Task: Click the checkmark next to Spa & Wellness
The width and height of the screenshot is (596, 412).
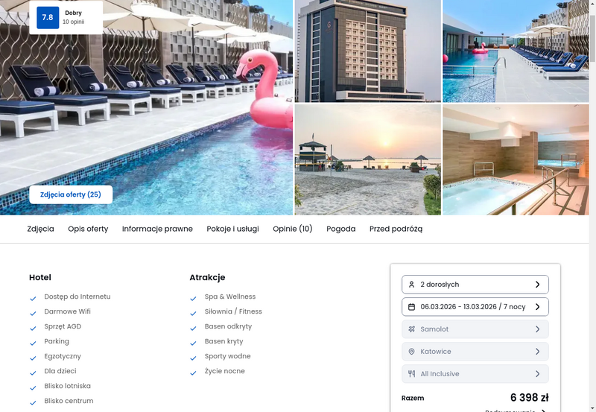Action: tap(193, 298)
